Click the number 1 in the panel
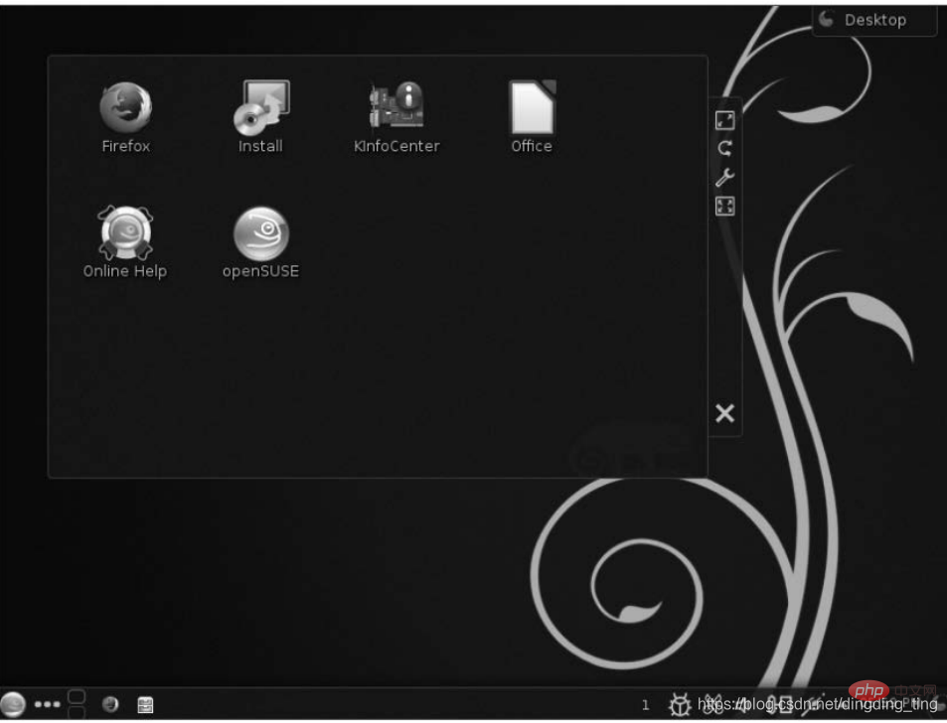The height and width of the screenshot is (723, 947). click(645, 705)
